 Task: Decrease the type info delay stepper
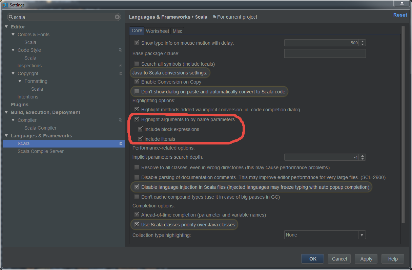pyautogui.click(x=363, y=45)
